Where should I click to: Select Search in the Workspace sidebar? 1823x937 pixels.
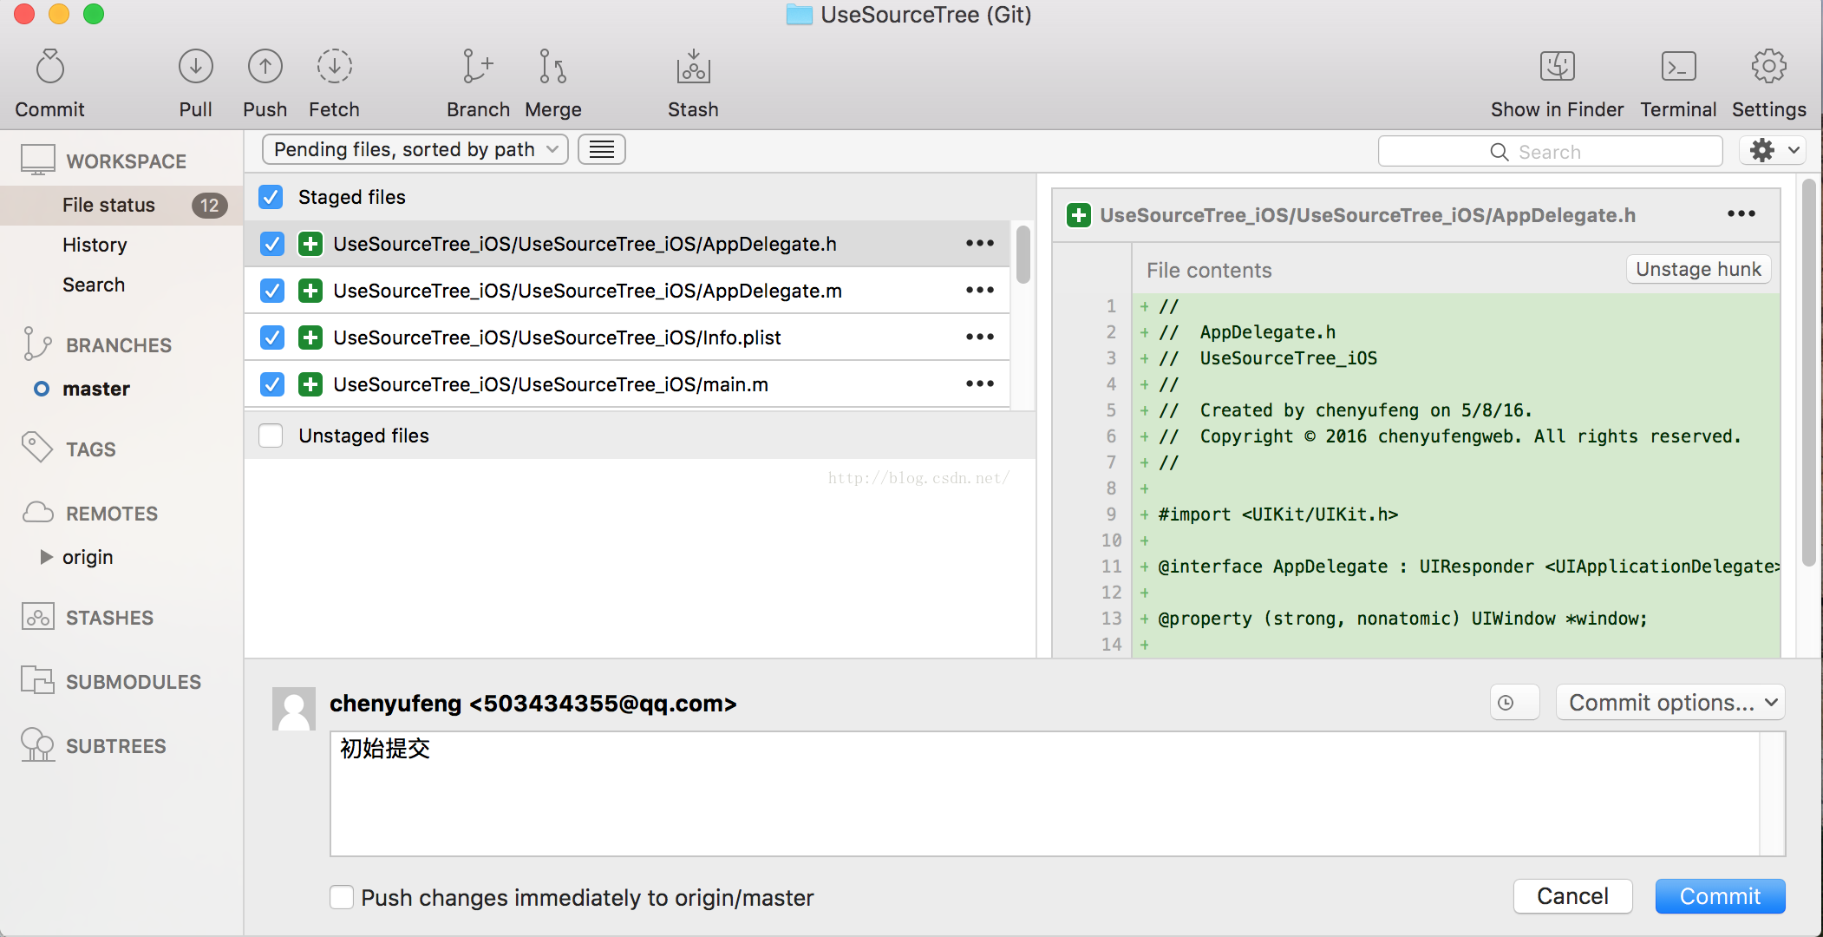(x=94, y=285)
